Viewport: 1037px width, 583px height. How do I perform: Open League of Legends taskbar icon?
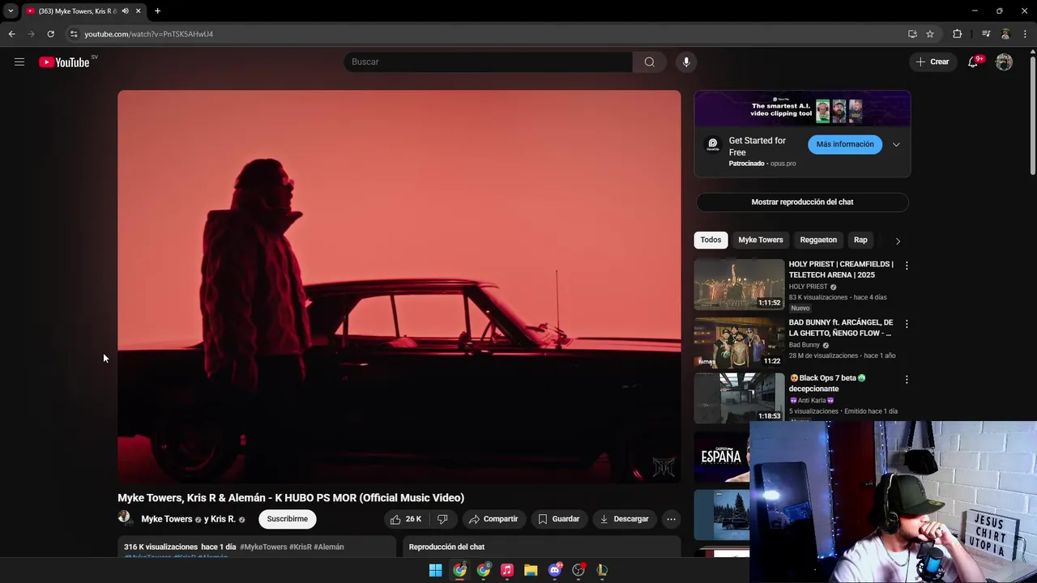click(x=602, y=570)
